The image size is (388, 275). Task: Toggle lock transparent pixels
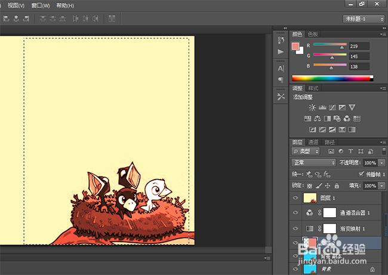click(x=310, y=186)
